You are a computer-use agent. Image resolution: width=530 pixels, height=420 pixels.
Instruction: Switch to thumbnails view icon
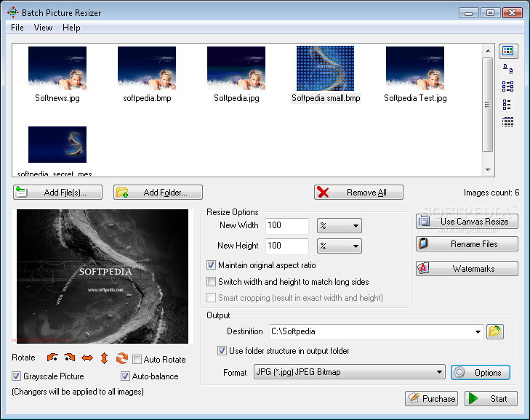(508, 51)
